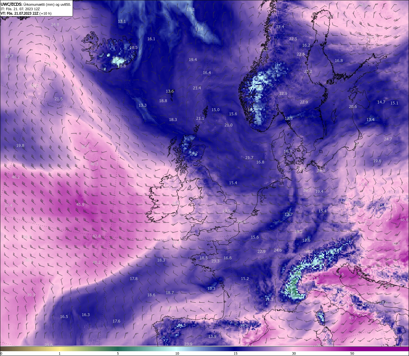Screen dimensions: 409x356
Task: Click the 22.6 value over Scandinavia
Action: [x=301, y=54]
